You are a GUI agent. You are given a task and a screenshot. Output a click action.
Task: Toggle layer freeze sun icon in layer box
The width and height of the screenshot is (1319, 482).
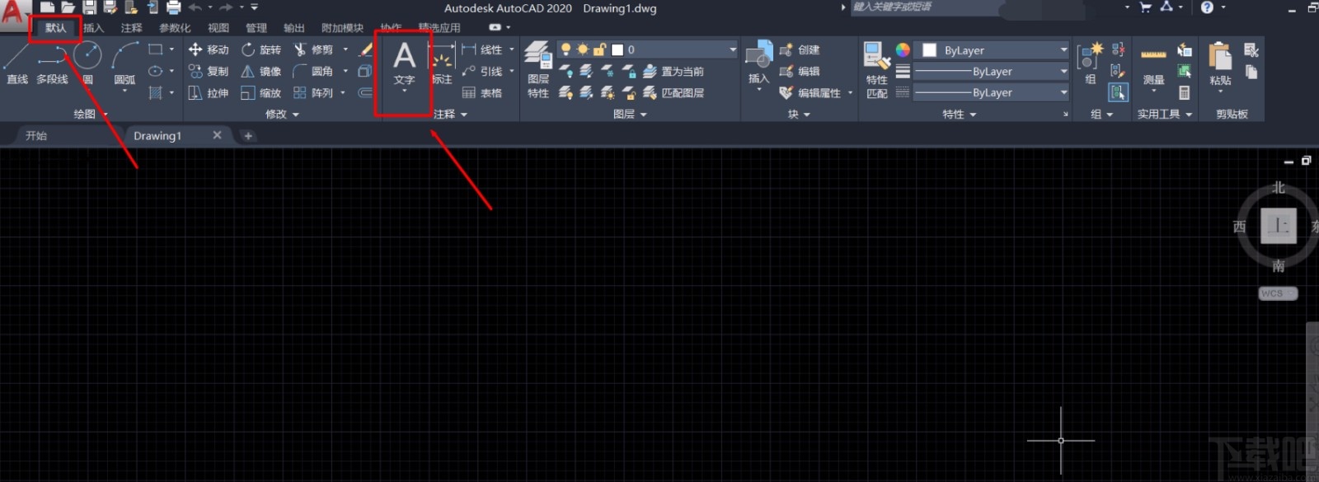[583, 49]
